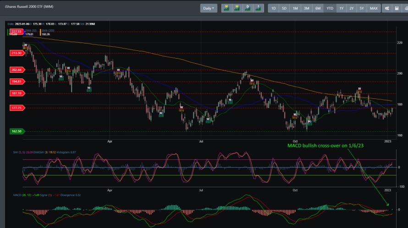Open chart indicator settings gears icon

387,8
